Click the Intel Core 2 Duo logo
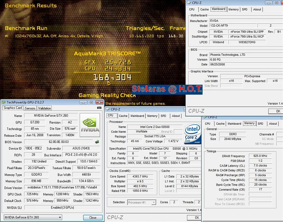283x222 pixels. click(193, 134)
